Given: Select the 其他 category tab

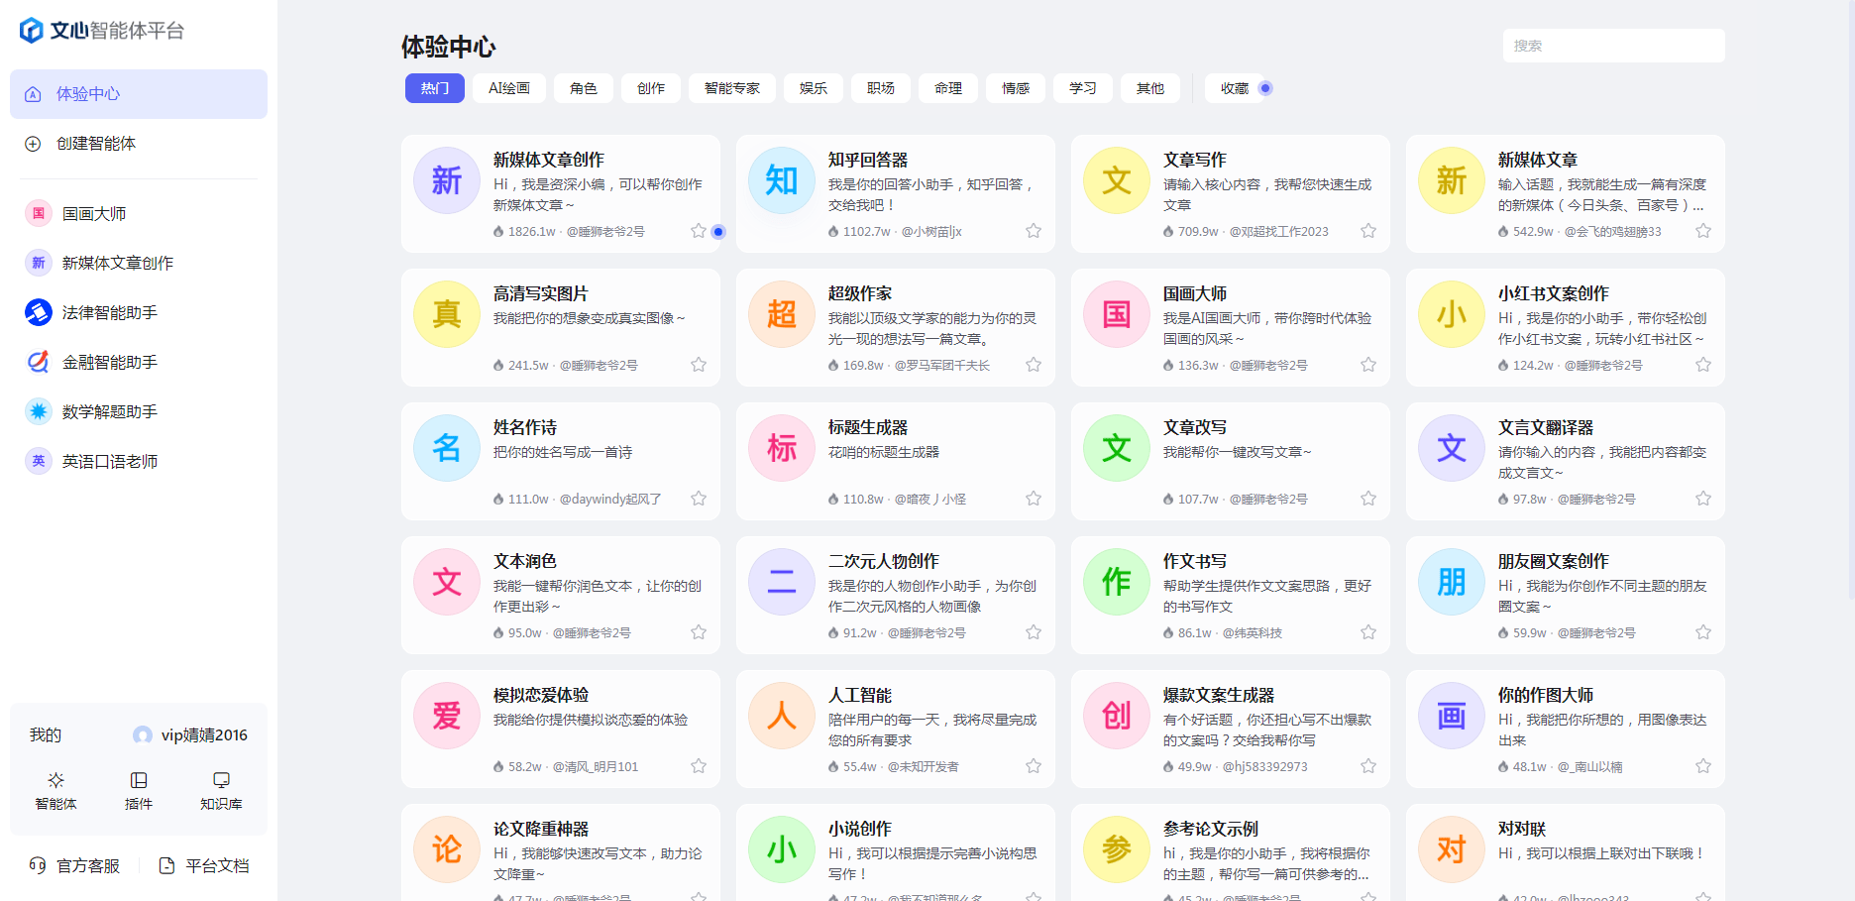Looking at the screenshot, I should tap(1149, 88).
